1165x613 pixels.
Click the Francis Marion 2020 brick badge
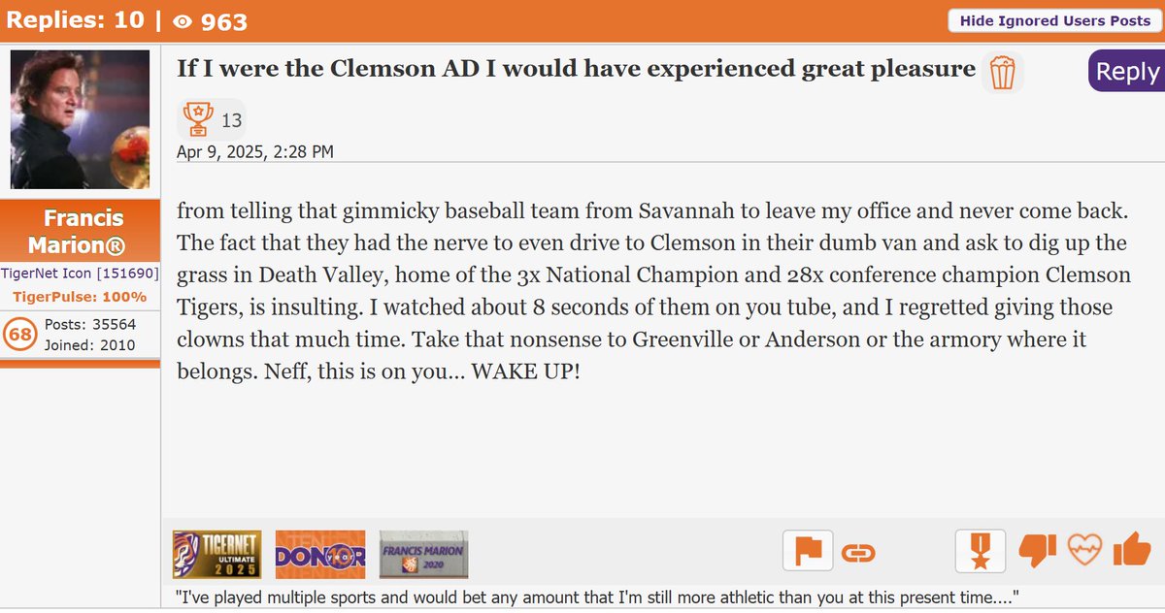(423, 555)
